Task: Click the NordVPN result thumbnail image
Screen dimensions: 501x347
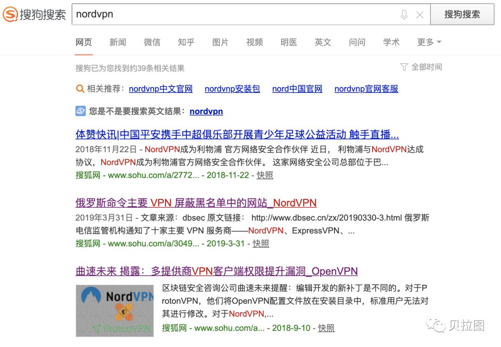Action: pos(115,310)
